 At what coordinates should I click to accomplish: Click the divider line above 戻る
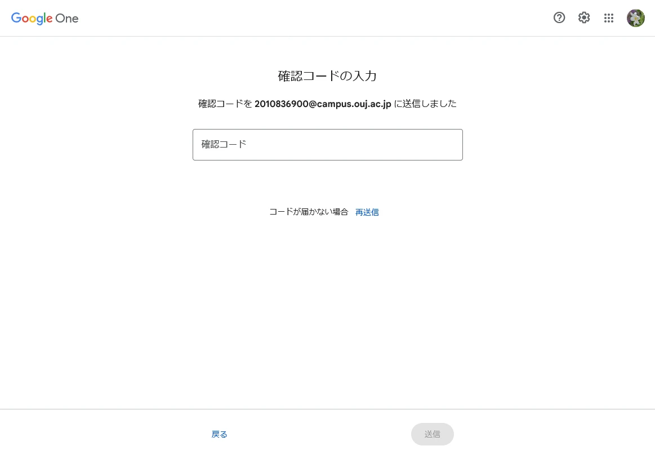point(327,409)
